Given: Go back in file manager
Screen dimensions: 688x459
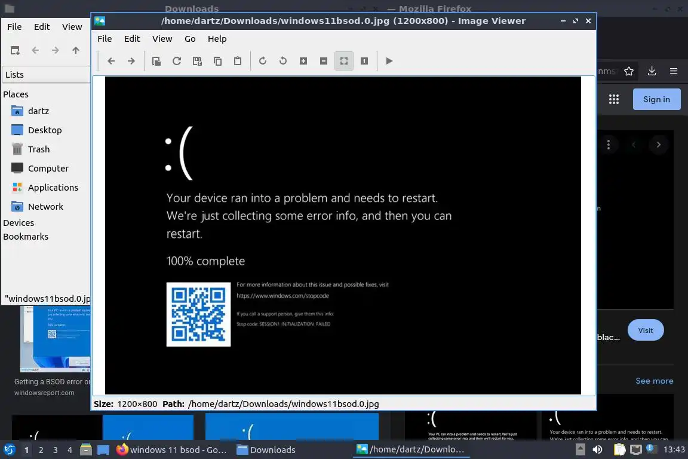Looking at the screenshot, I should pos(36,51).
